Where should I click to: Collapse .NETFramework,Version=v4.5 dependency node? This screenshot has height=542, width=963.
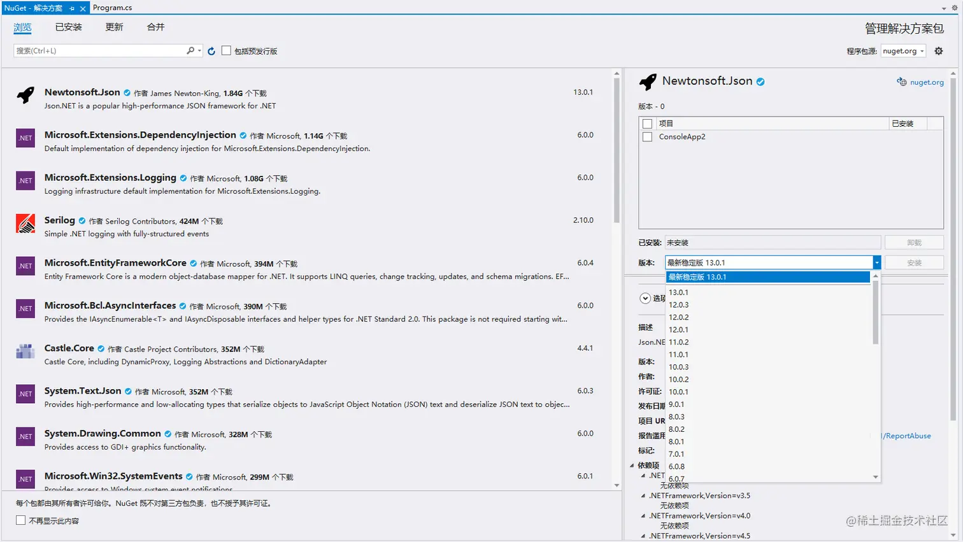[x=643, y=536]
